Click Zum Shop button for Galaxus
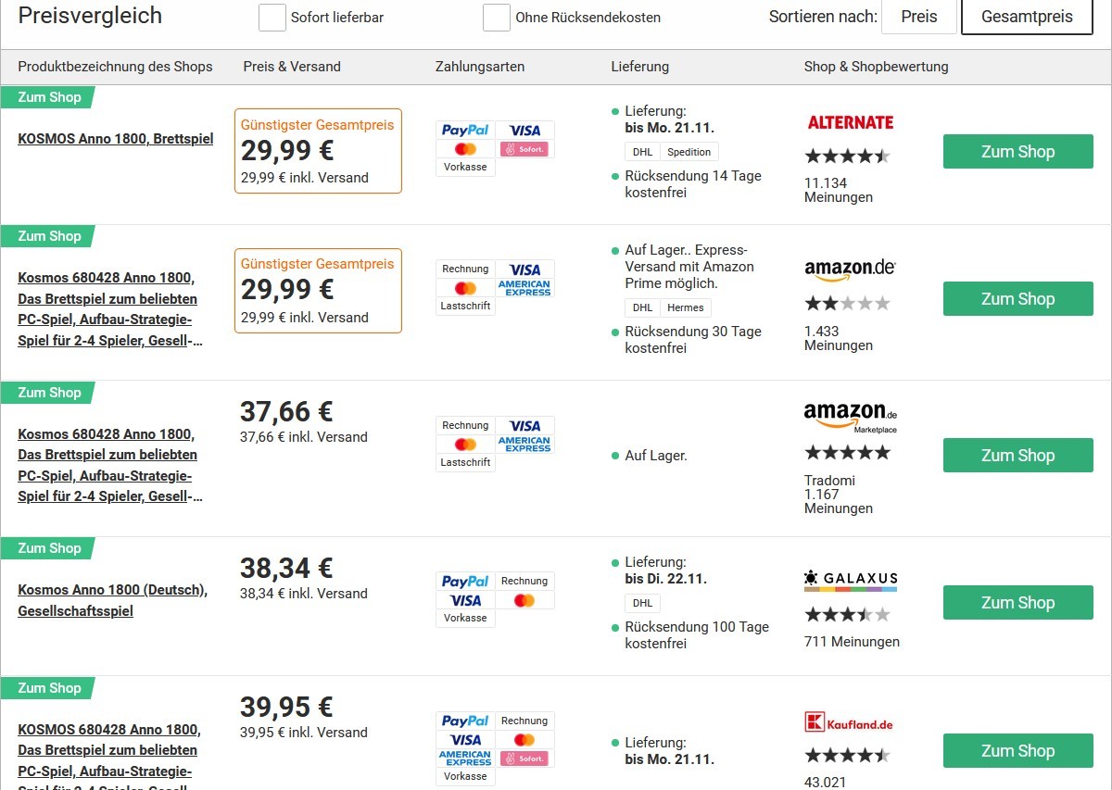Image resolution: width=1112 pixels, height=790 pixels. (x=1017, y=603)
